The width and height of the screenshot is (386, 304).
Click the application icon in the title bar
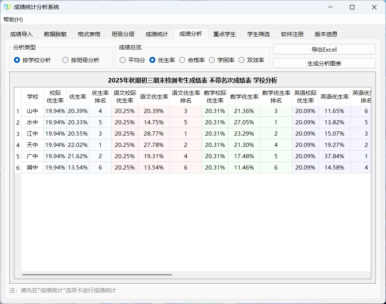click(6, 7)
